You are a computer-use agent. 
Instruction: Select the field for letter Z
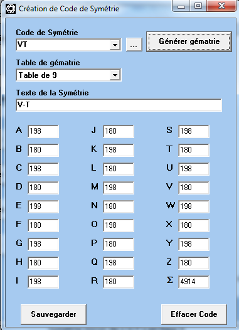click(194, 263)
